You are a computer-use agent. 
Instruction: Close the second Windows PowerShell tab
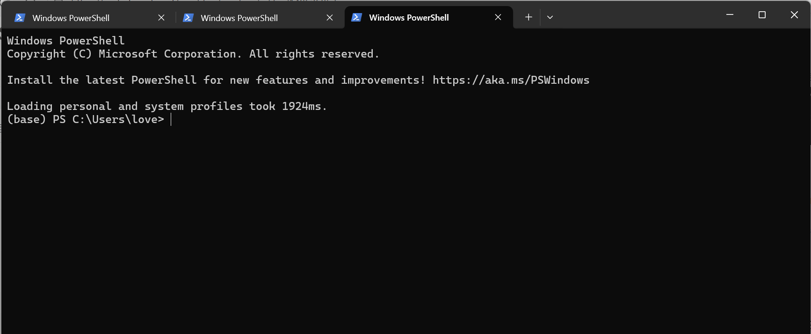pos(330,17)
